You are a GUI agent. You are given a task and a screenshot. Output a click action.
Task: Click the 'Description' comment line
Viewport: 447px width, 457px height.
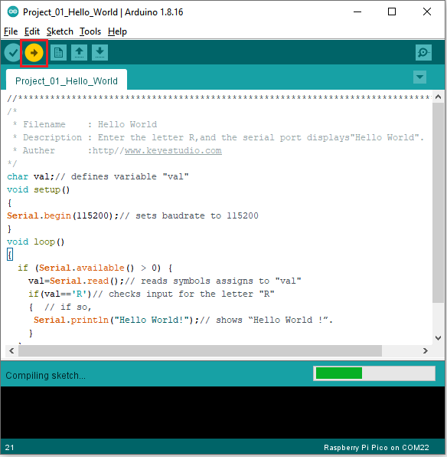click(218, 137)
